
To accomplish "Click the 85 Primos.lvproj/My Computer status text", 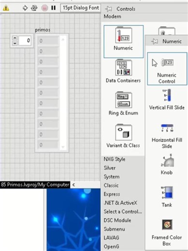I will pyautogui.click(x=35, y=184).
